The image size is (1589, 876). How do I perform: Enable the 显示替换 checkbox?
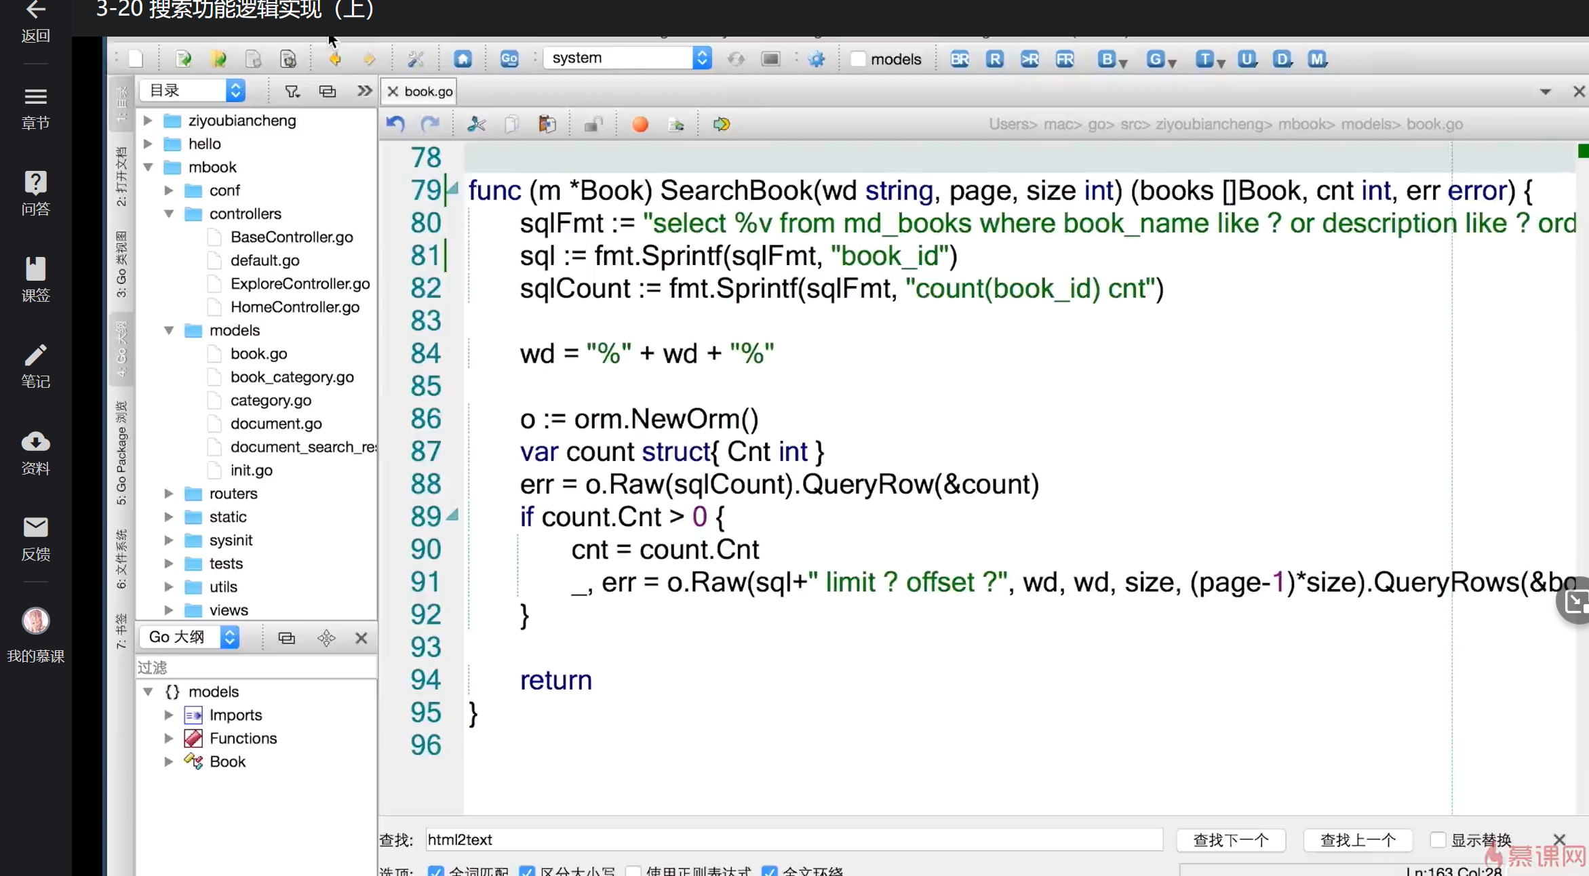point(1437,839)
